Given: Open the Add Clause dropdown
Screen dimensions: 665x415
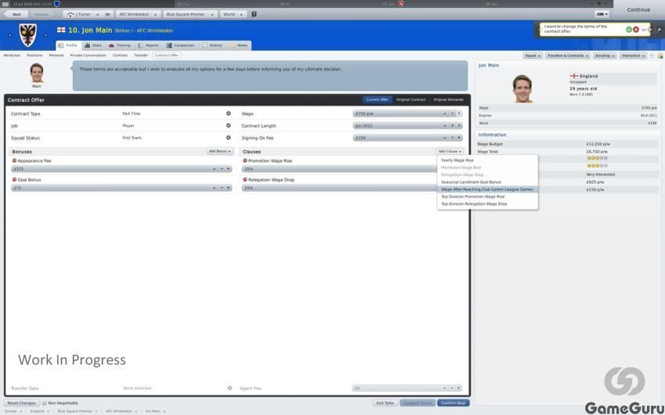Looking at the screenshot, I should point(450,151).
